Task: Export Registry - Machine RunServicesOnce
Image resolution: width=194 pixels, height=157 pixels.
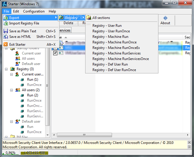Action: pos(122,59)
